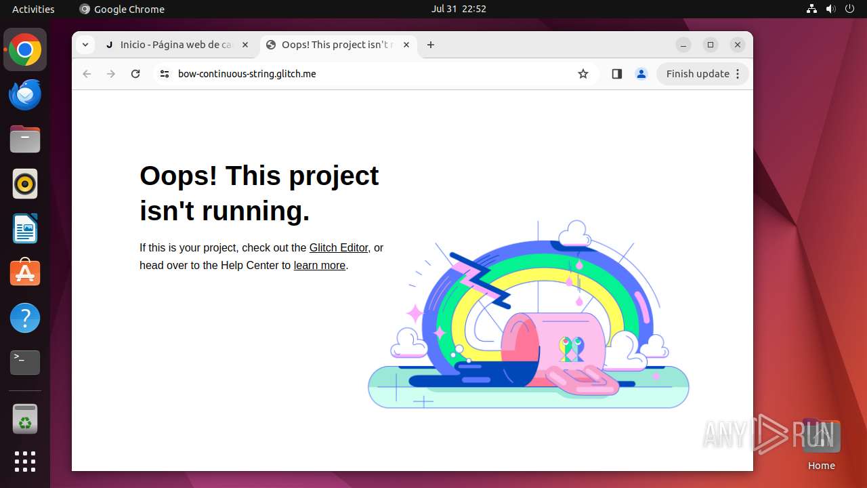Open the Chrome three-dot menu
Screen dimensions: 867x488
(738, 74)
